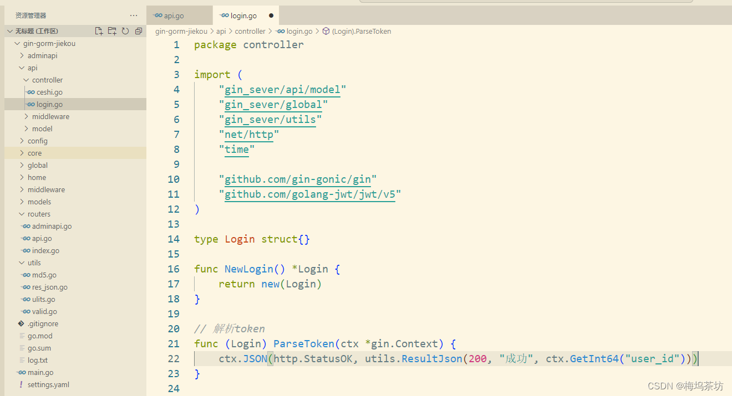Click the warning icon beside settings.yaml

[x=21, y=384]
